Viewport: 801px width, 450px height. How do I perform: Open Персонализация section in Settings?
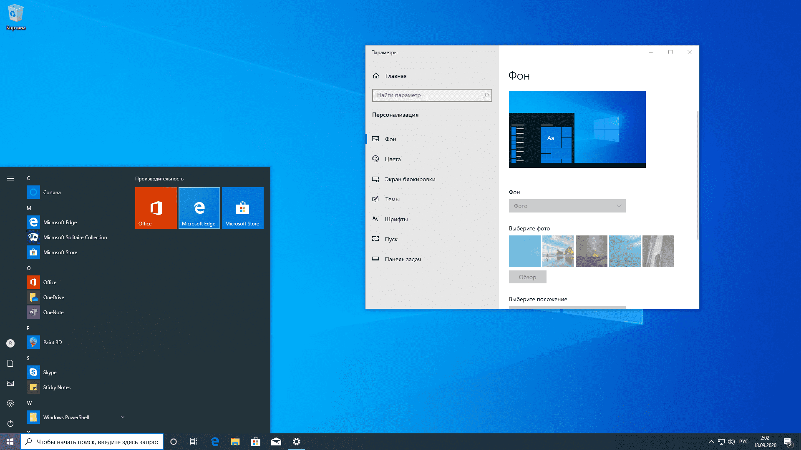click(x=395, y=114)
